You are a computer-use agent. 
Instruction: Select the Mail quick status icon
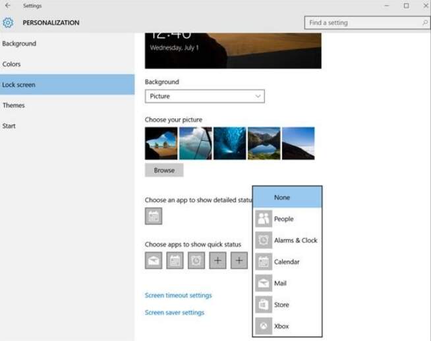(154, 261)
